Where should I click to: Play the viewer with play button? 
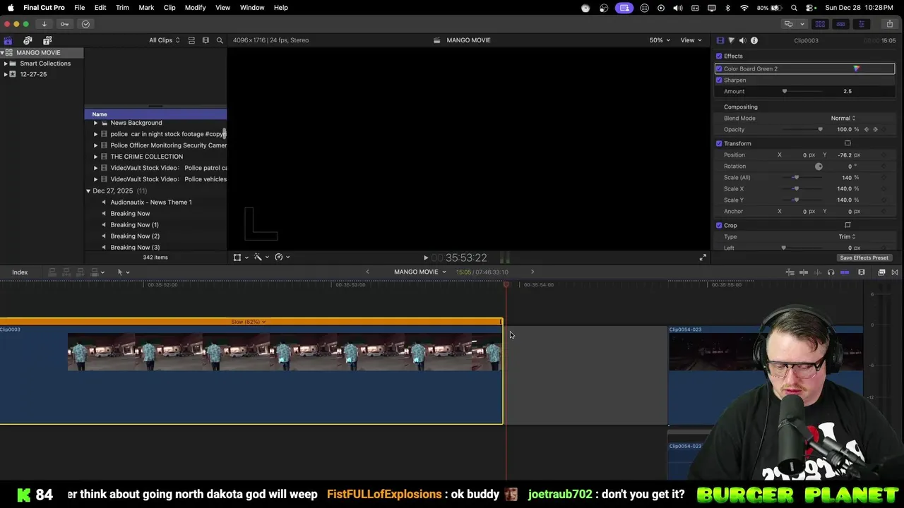425,258
